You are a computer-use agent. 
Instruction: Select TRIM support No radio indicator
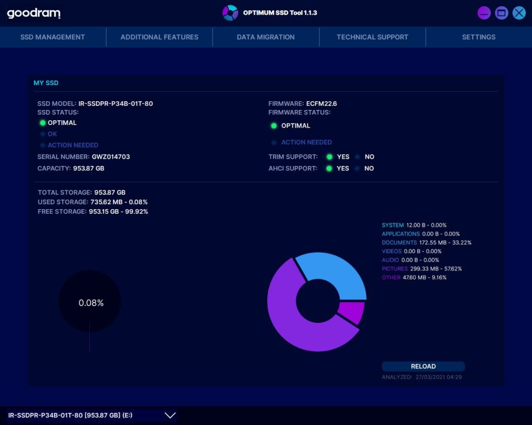click(358, 157)
